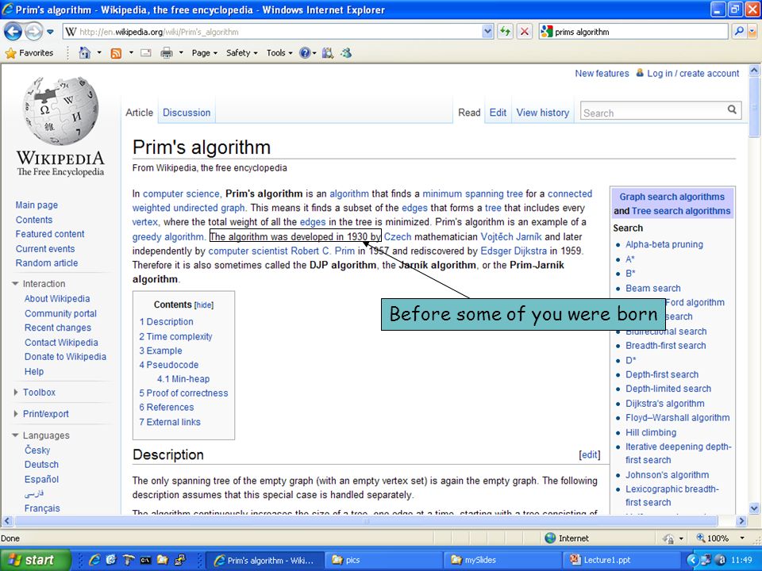This screenshot has height=571, width=762.
Task: Click the horizontal scrollbar right arrow
Action: 741,521
